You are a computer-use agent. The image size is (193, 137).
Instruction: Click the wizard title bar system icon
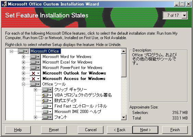(4, 4)
